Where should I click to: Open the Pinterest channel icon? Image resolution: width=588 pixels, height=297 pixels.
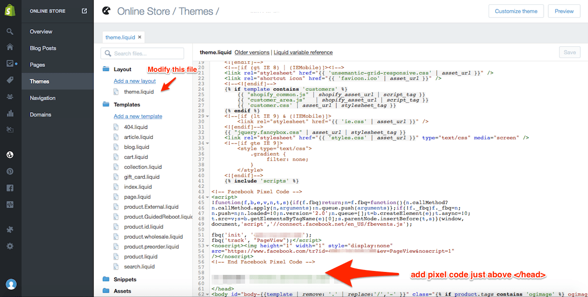[10, 172]
